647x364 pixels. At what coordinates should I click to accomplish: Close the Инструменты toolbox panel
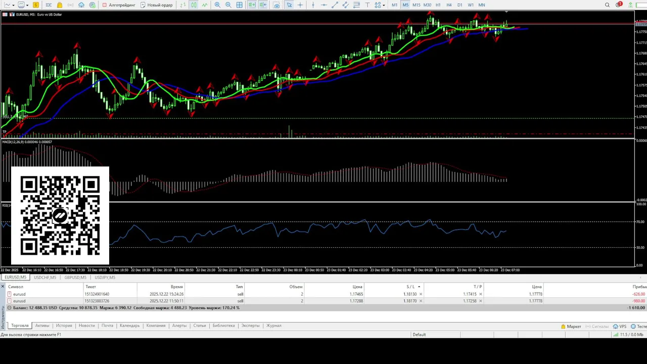(3, 286)
